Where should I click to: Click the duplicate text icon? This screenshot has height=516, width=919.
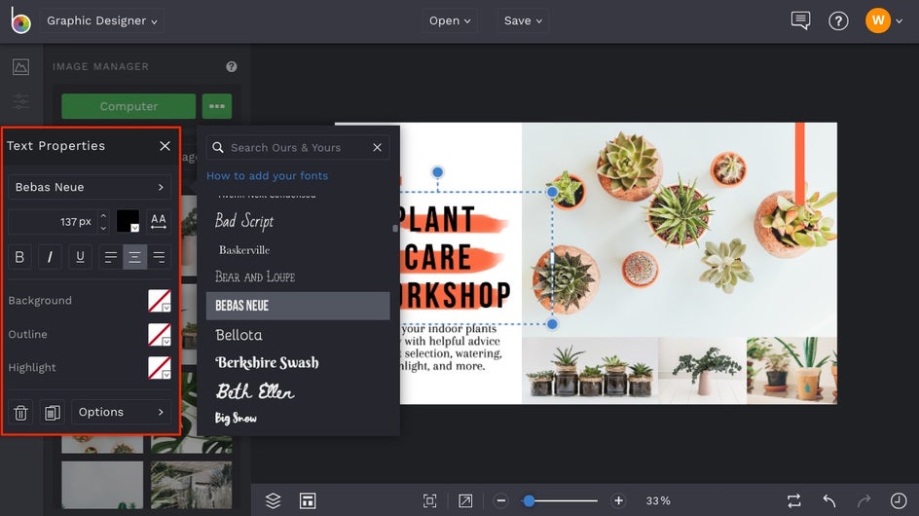pyautogui.click(x=53, y=413)
